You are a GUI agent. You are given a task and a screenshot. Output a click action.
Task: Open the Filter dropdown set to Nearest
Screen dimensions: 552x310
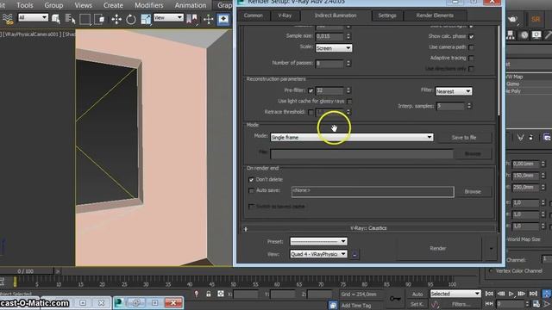click(454, 91)
